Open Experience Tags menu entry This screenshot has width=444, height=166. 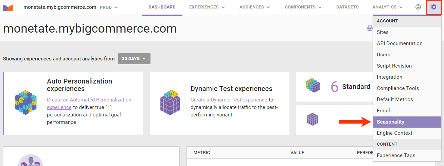[x=396, y=155]
